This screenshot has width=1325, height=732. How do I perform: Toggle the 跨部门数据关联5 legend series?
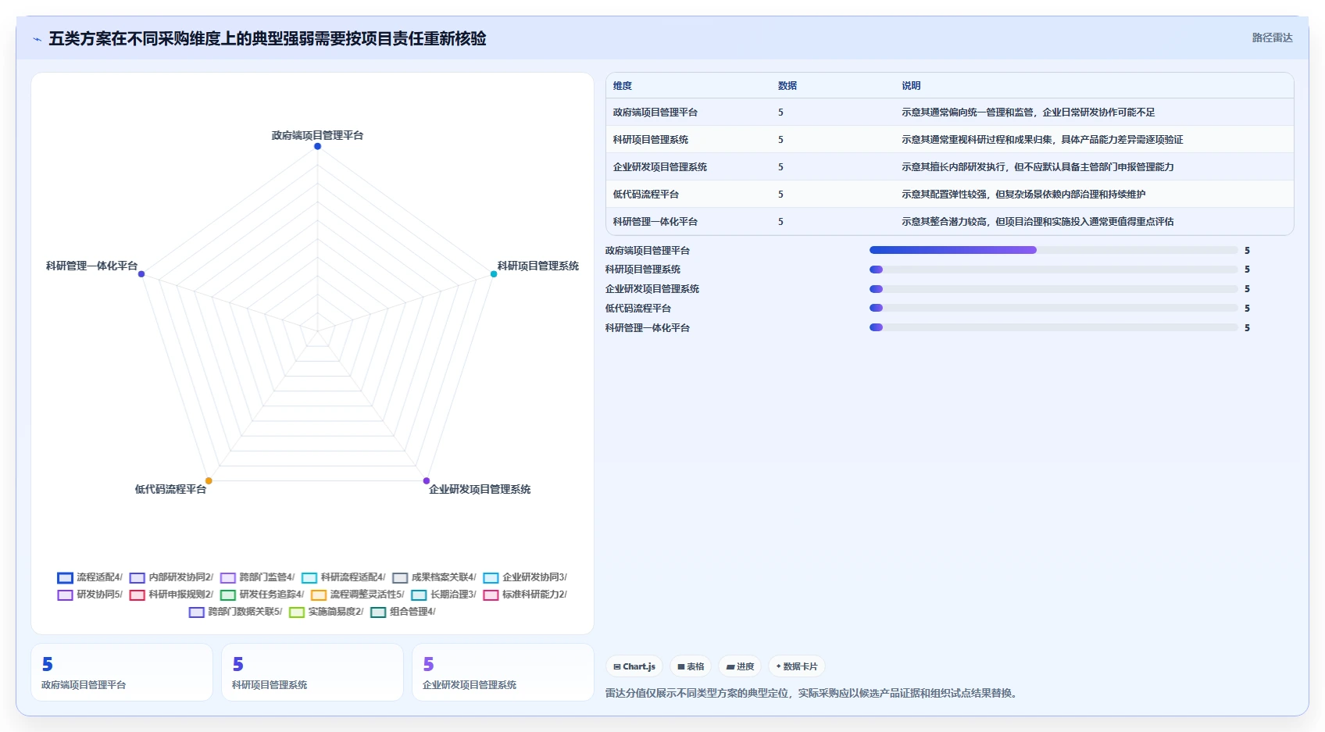click(x=235, y=612)
